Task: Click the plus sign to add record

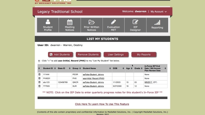Action: 39,61
